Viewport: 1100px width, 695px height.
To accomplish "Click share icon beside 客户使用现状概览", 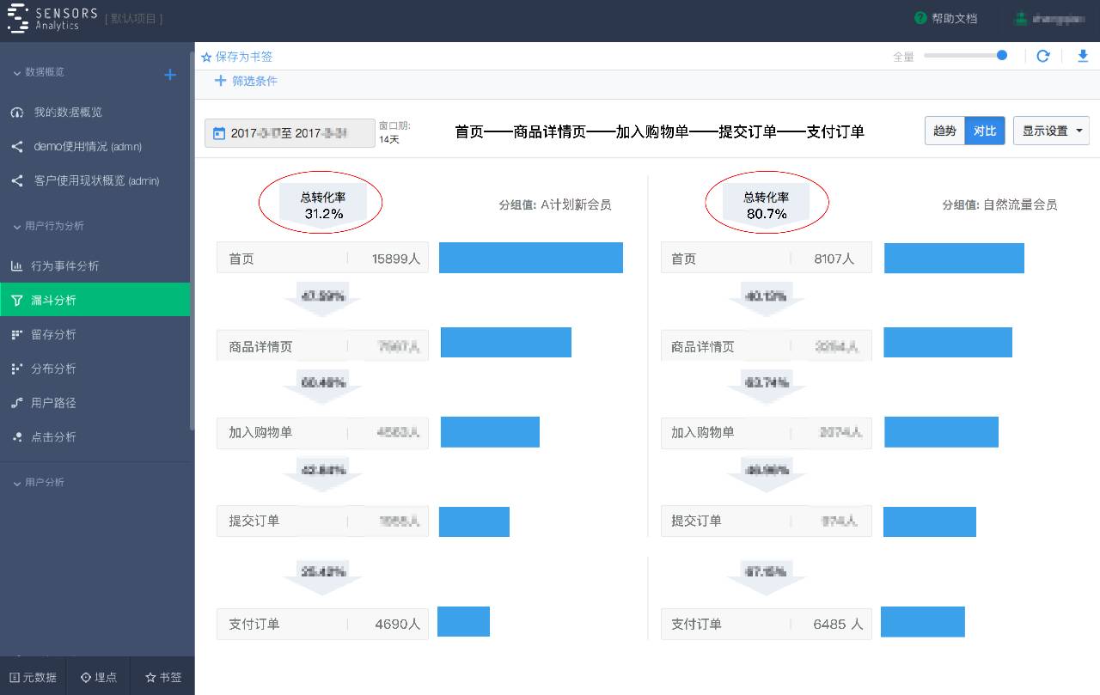I will (17, 181).
